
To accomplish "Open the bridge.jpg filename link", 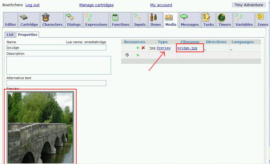I will point(187,48).
